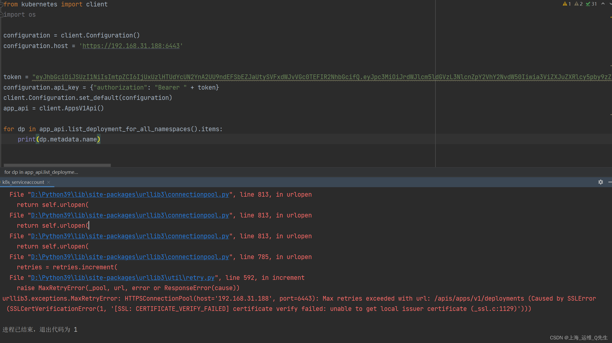Click 'import os' statement
Screen dimensions: 612x343
point(20,15)
